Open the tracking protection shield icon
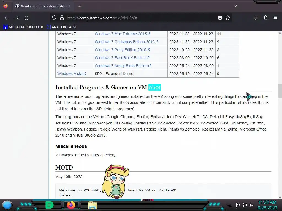 54,18
